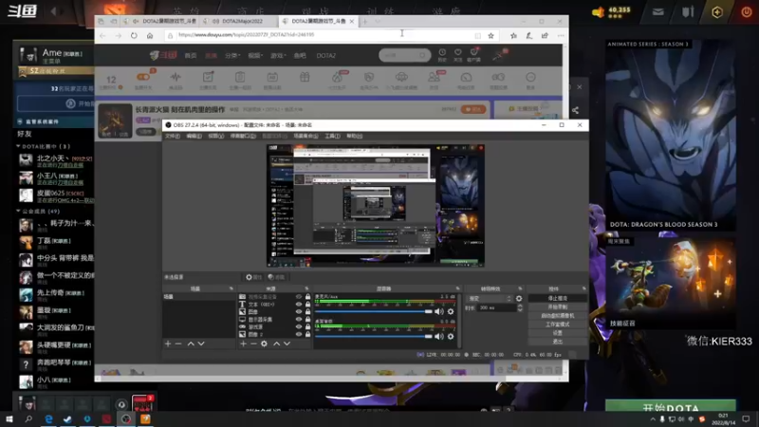Screen dimensions: 759x427
Task: Open microphone/Aux audio settings gear
Action: click(451, 312)
